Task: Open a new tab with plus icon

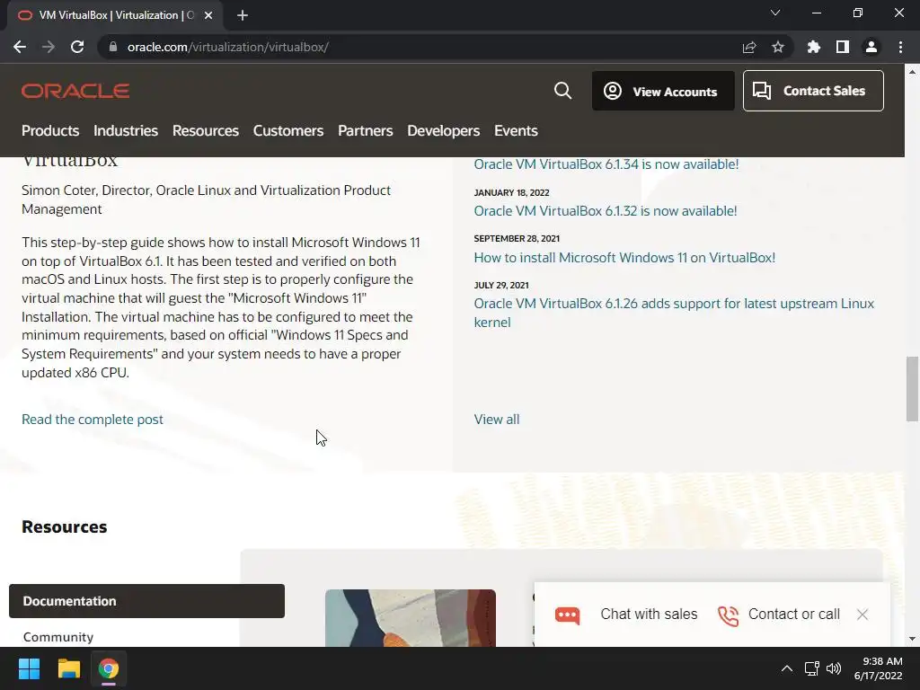Action: [x=243, y=15]
